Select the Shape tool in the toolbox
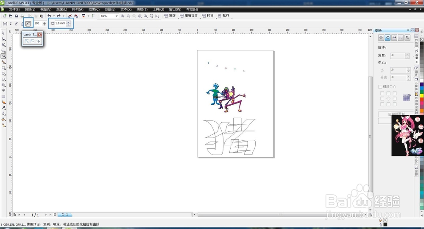424x229 pixels. coord(3,39)
